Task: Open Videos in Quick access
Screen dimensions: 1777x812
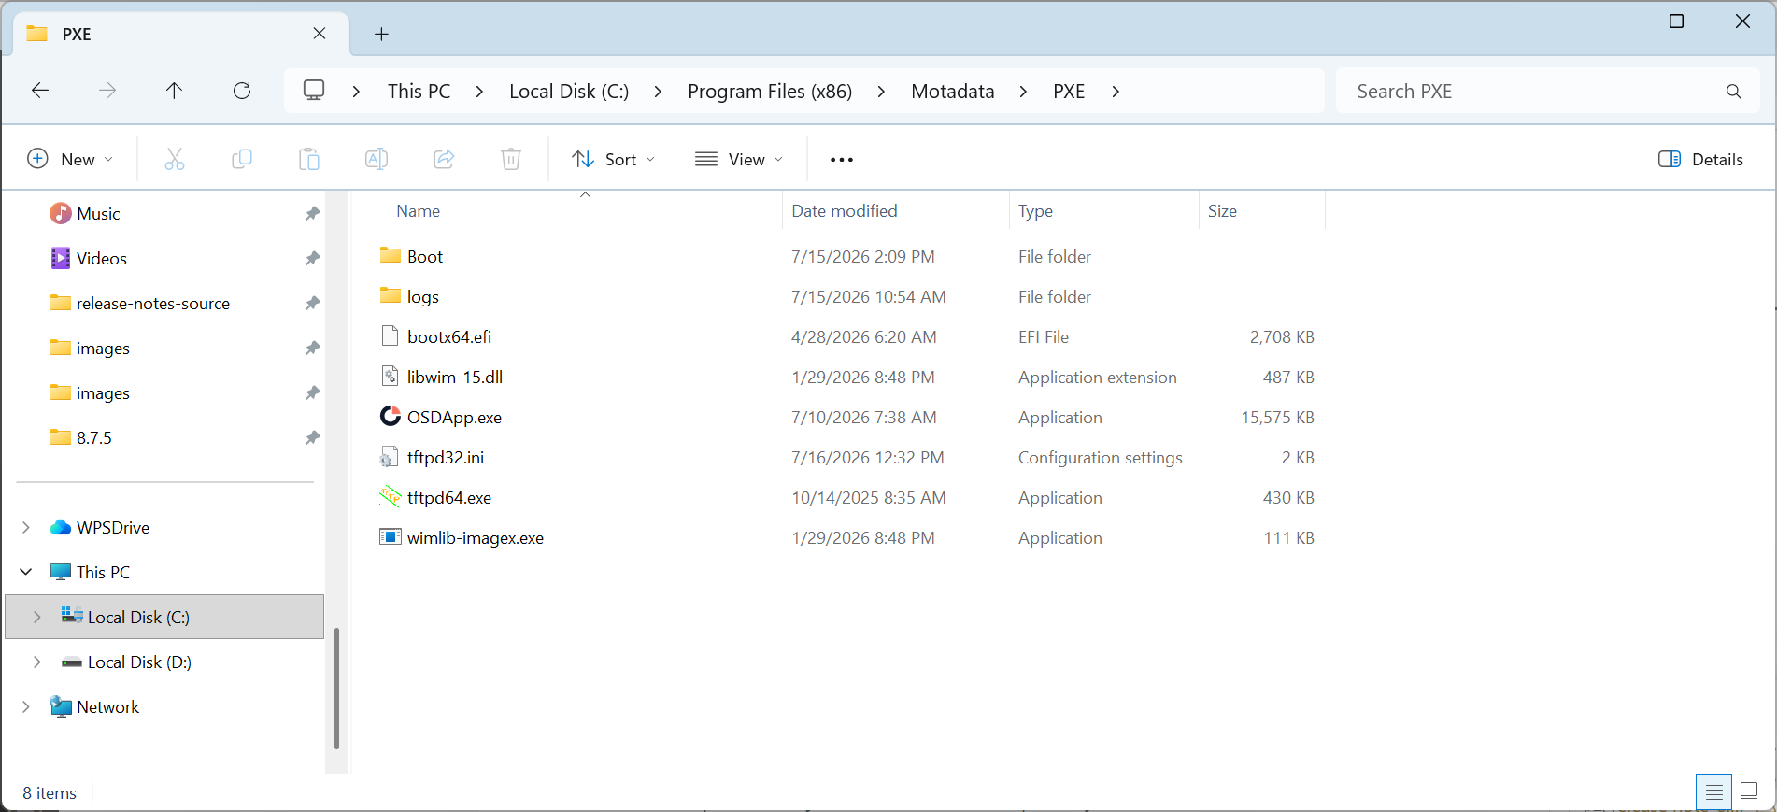Action: point(101,258)
